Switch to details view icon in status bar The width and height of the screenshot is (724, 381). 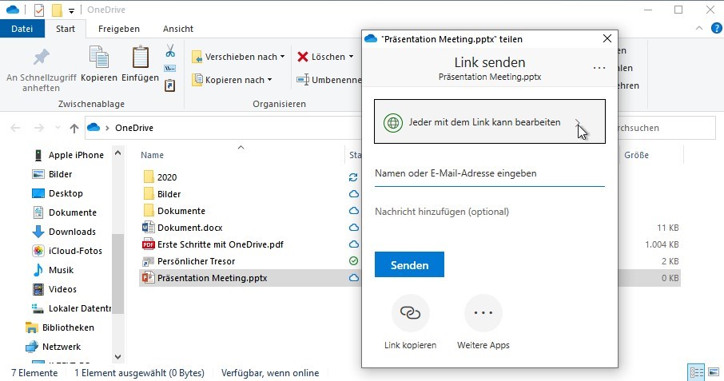pyautogui.click(x=696, y=372)
